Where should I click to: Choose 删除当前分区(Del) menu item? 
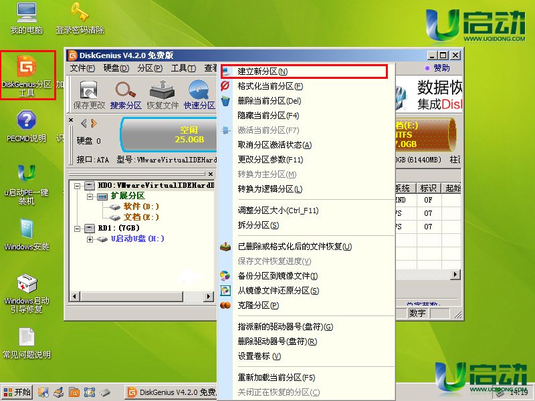coord(306,101)
